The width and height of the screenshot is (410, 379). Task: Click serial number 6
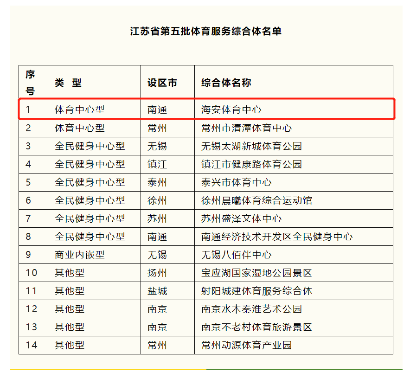pyautogui.click(x=28, y=200)
